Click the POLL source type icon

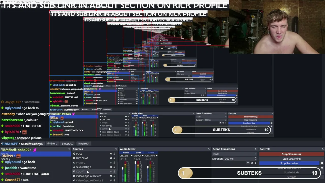[x=74, y=154]
